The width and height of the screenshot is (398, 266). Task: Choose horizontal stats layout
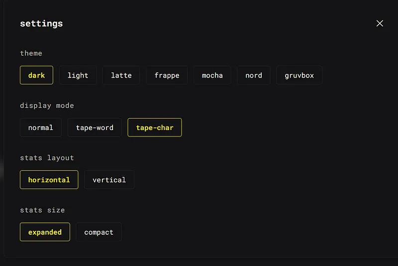[49, 180]
